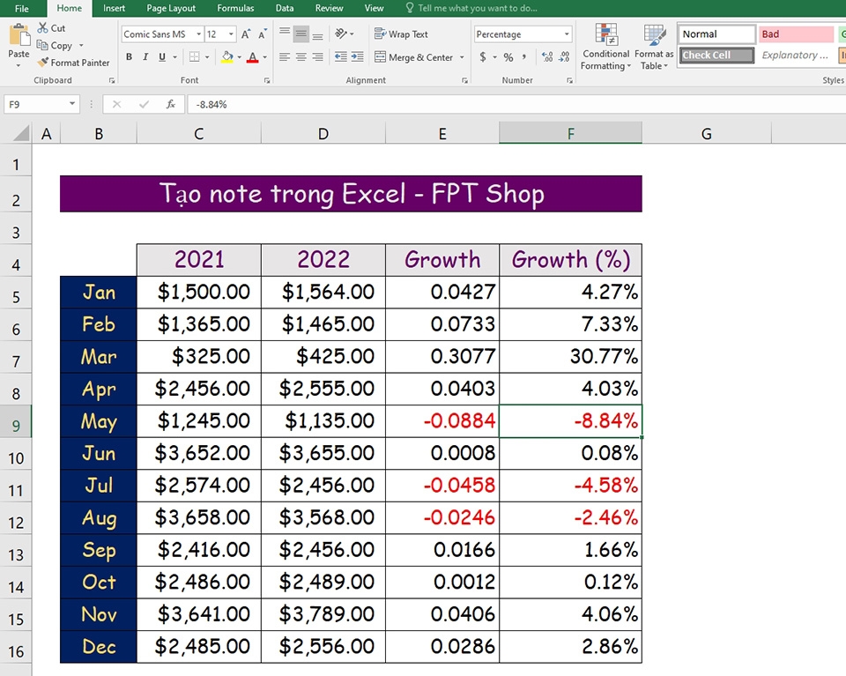Decrease decimal places
Screen dimensions: 846x676
point(564,56)
